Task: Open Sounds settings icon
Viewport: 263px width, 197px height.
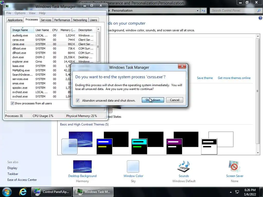Action: 184,166
